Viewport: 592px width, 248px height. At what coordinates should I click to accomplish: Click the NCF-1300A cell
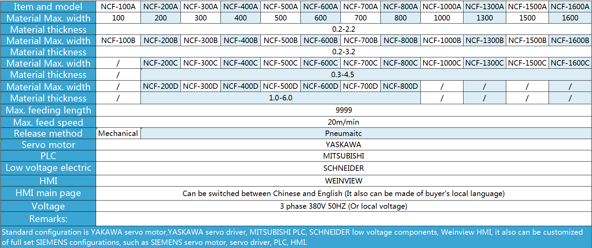[485, 6]
